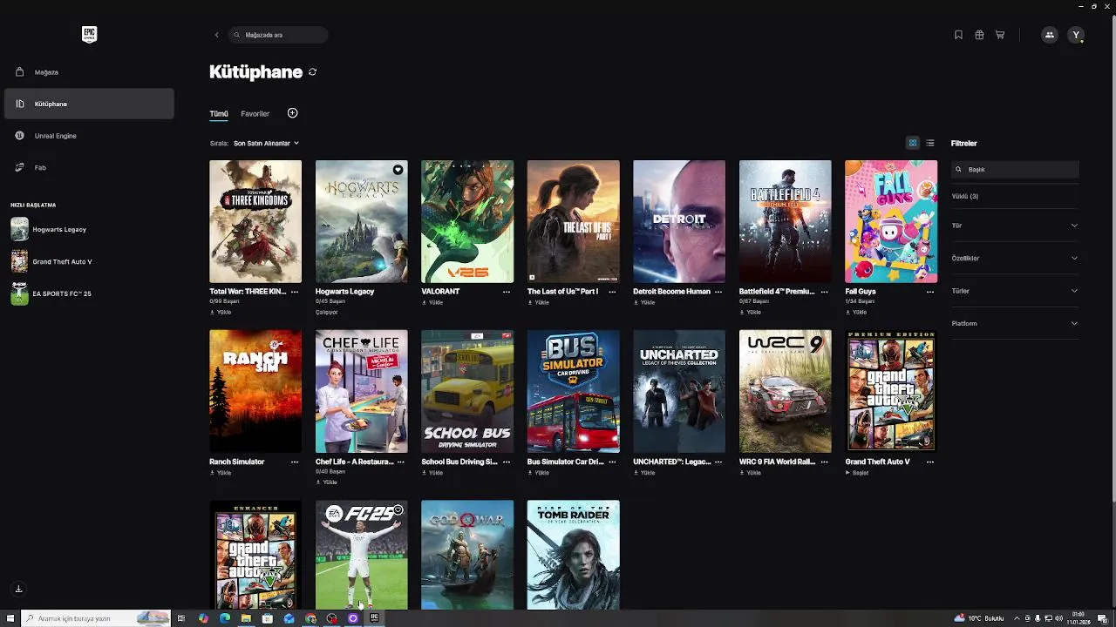Toggle favorite heart on Hogwarts Legacy cover
This screenshot has height=627, width=1116.
point(398,170)
